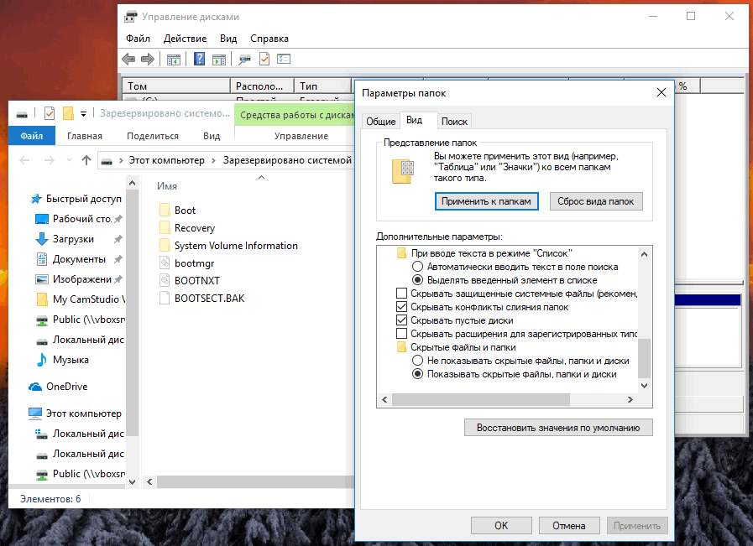Click the show/hide console tree icon
753x546 pixels.
(x=174, y=59)
